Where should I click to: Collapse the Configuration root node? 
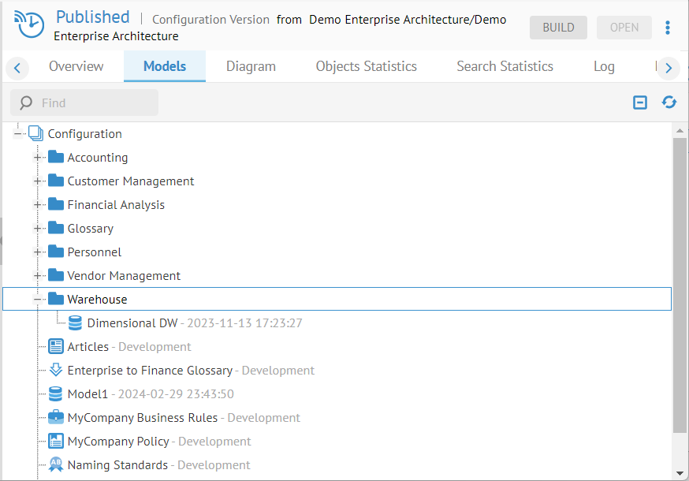click(17, 134)
